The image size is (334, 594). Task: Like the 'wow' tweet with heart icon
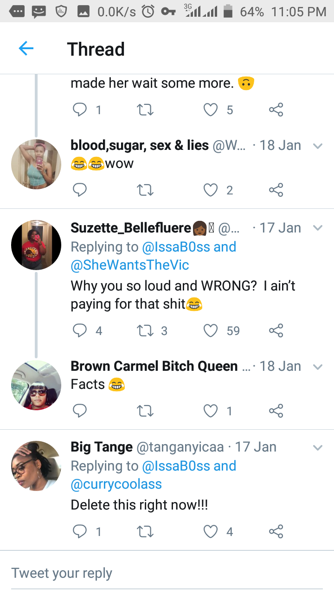point(211,190)
